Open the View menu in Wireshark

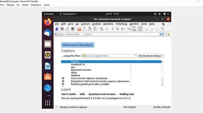coord(71,24)
